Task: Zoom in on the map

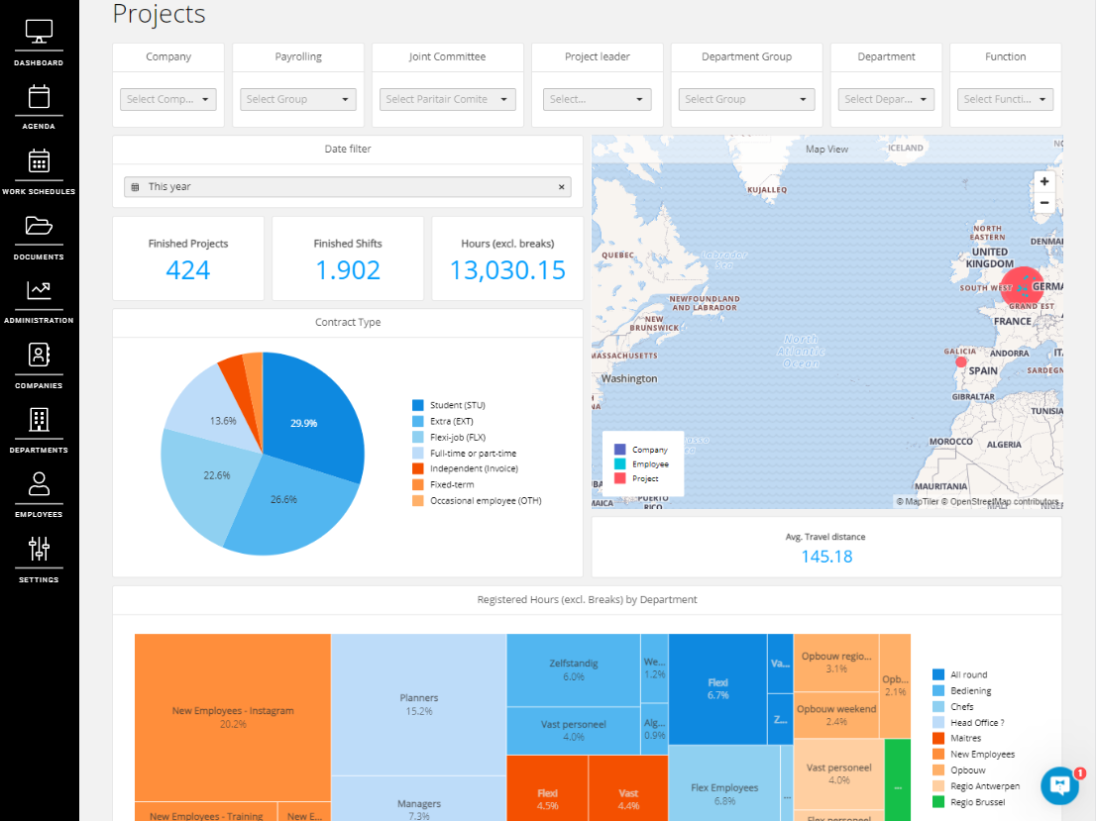Action: tap(1043, 182)
